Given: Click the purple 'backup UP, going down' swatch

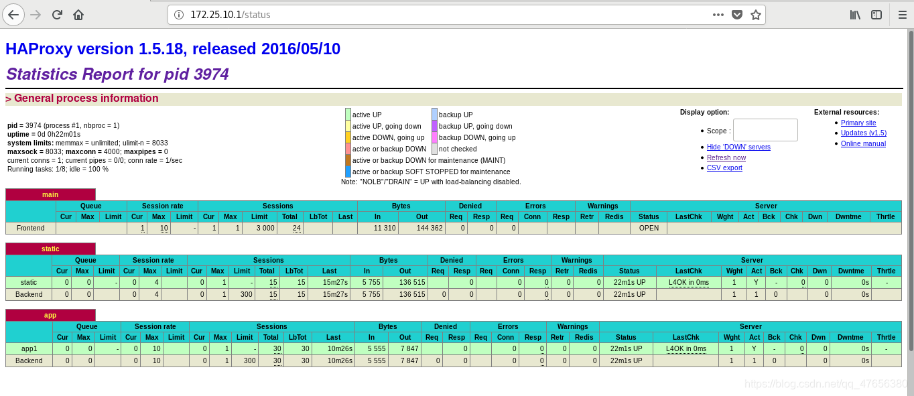Looking at the screenshot, I should pos(434,126).
